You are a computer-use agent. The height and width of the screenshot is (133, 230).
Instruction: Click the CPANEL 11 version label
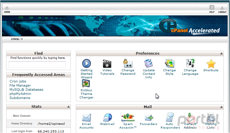17,39
